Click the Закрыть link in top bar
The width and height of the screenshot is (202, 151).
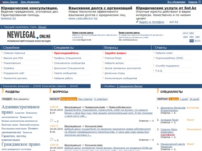193,2
